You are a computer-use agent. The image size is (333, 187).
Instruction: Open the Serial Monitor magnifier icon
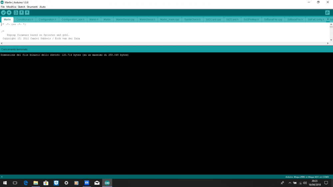tap(327, 13)
